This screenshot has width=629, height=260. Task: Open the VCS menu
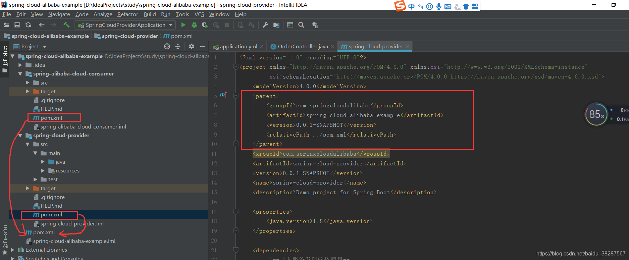pos(199,14)
